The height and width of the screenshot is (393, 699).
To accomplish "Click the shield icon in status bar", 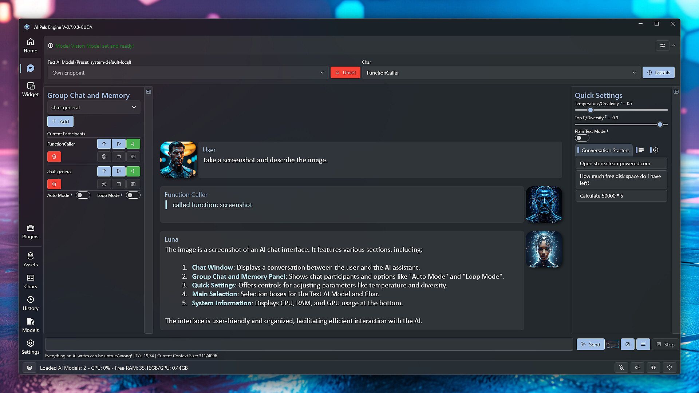I will click(x=670, y=368).
